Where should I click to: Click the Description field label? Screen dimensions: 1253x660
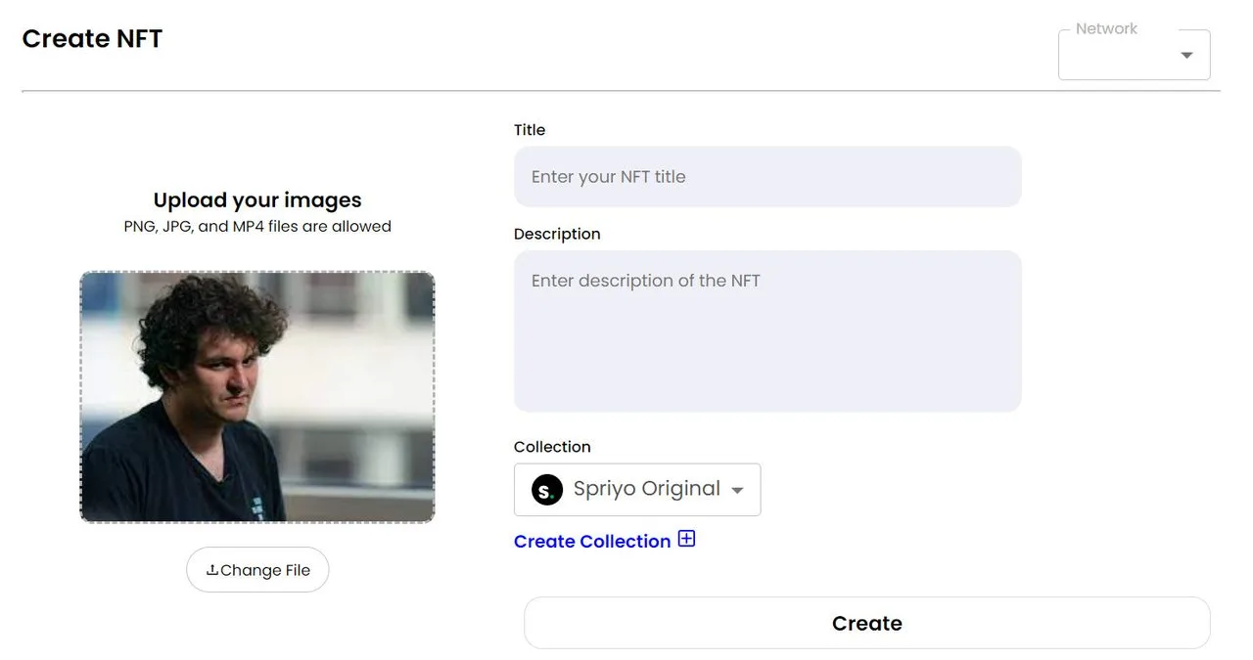557,234
